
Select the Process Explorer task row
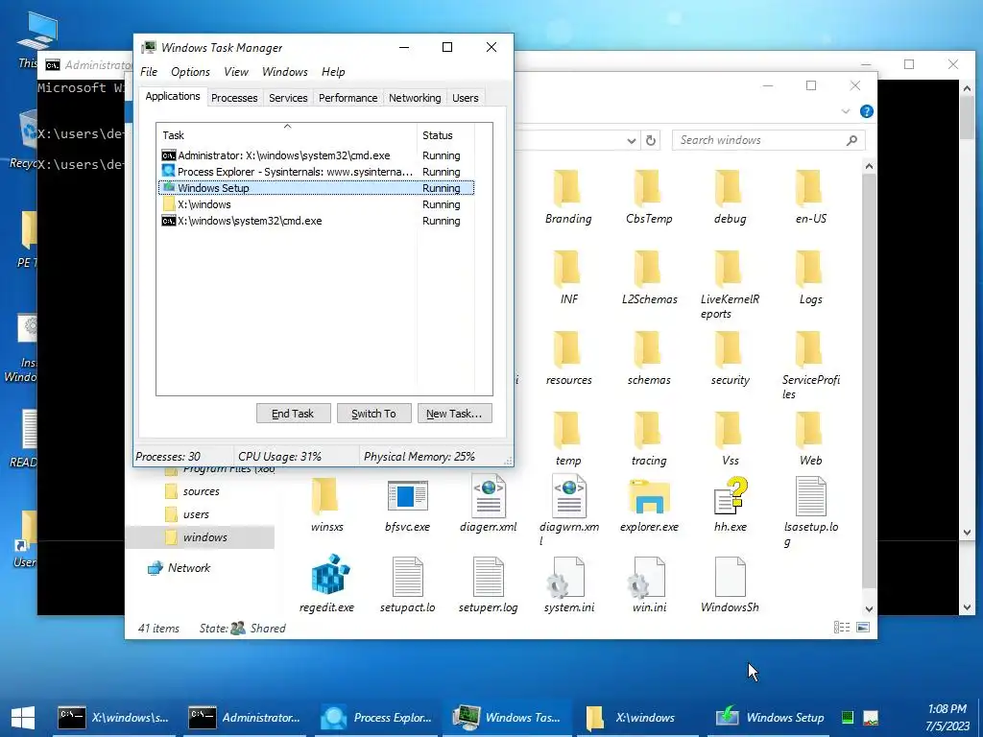[x=316, y=172]
